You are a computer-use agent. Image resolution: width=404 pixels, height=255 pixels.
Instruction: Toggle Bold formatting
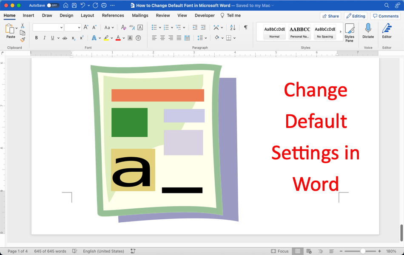pos(36,38)
